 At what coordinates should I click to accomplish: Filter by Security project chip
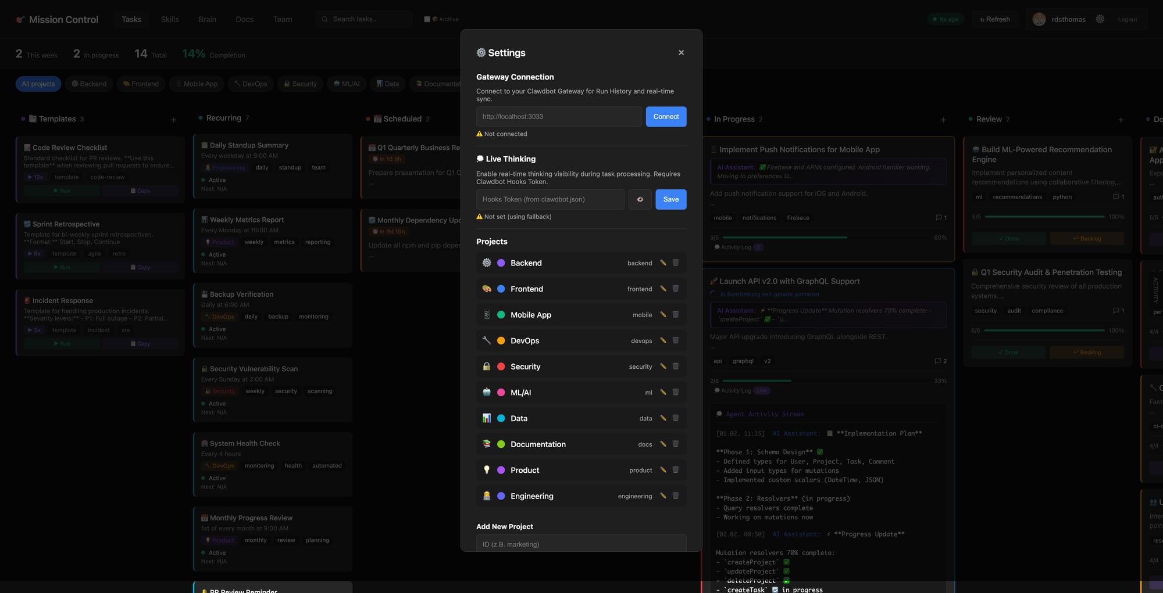click(300, 84)
